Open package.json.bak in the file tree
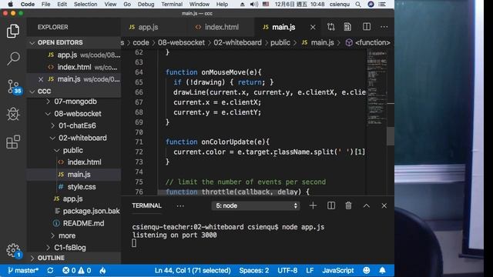Screen dimensions: 493x277 pos(91,211)
